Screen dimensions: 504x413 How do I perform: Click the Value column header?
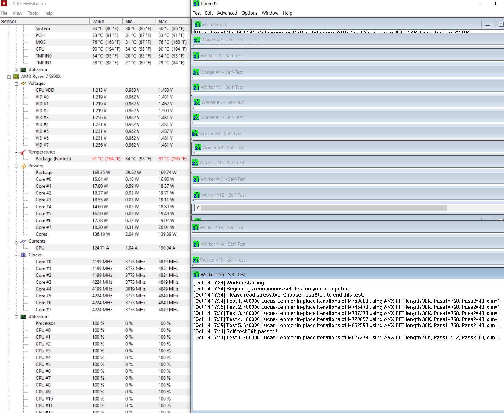pos(106,21)
